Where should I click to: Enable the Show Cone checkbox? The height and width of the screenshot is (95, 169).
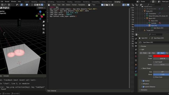pos(154,77)
